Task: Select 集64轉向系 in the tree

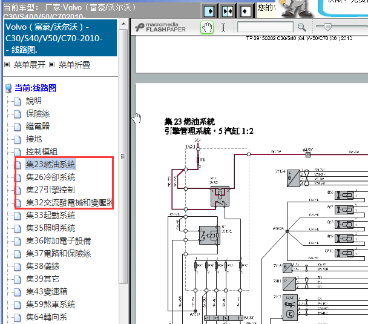Action: tap(47, 317)
